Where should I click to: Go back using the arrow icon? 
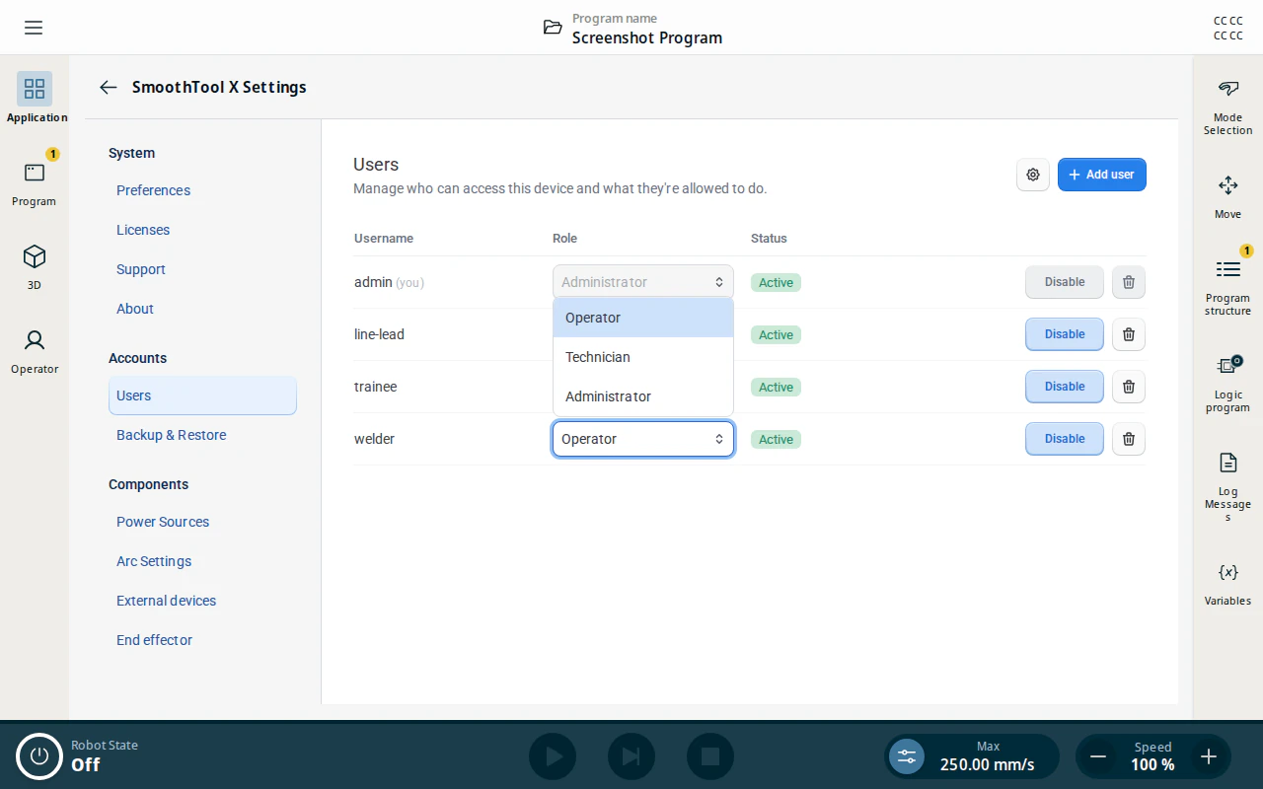tap(109, 87)
